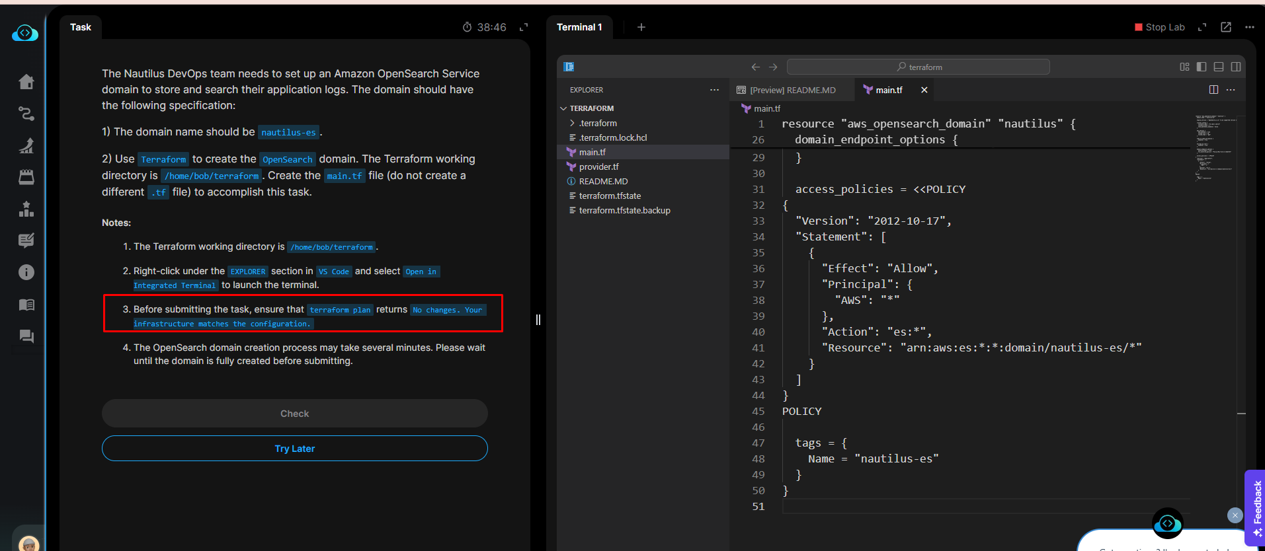Click line number 51 in the gutter
Image resolution: width=1265 pixels, height=551 pixels.
(x=758, y=506)
